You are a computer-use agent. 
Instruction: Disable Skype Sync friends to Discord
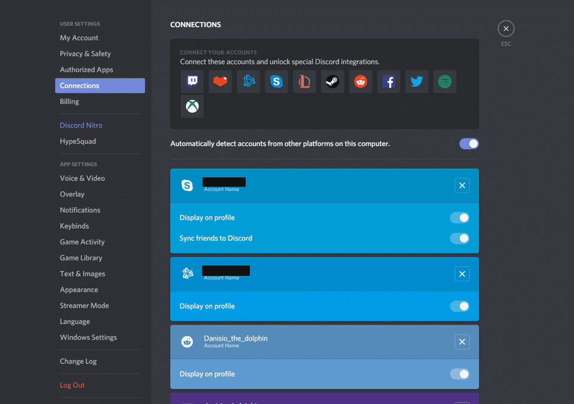click(x=460, y=238)
